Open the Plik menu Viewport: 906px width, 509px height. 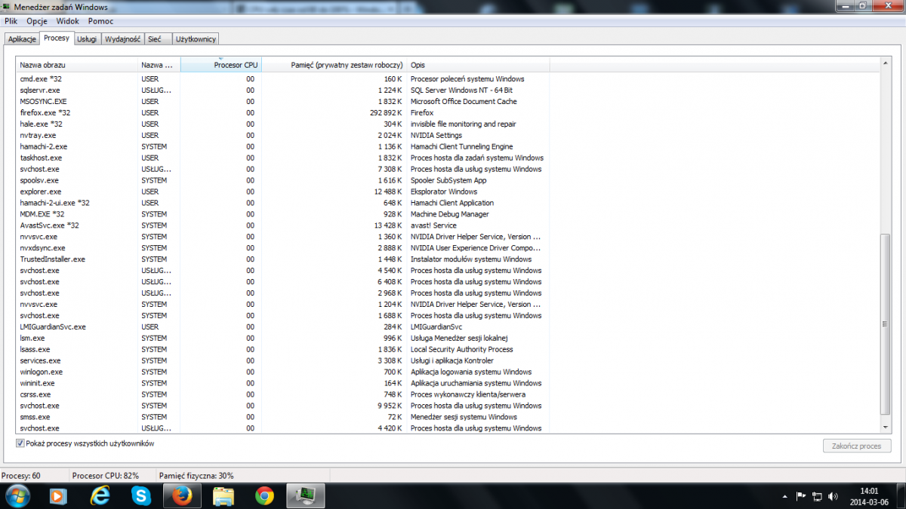click(x=11, y=21)
